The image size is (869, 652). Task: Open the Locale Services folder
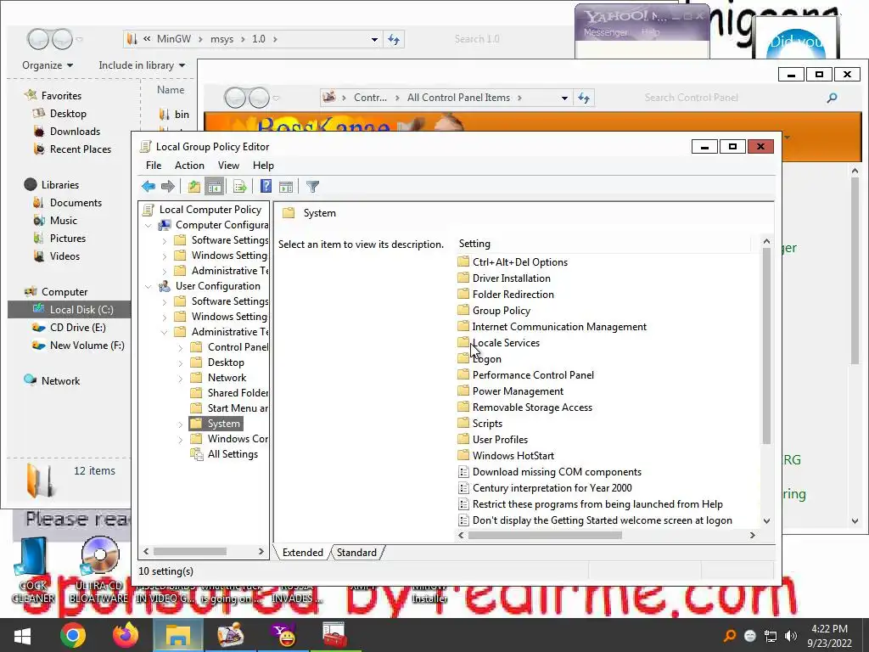coord(506,343)
